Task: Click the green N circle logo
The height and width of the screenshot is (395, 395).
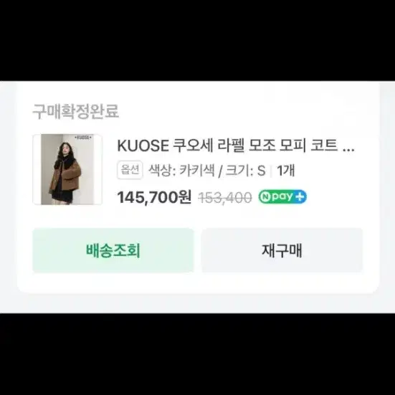Action: 265,197
